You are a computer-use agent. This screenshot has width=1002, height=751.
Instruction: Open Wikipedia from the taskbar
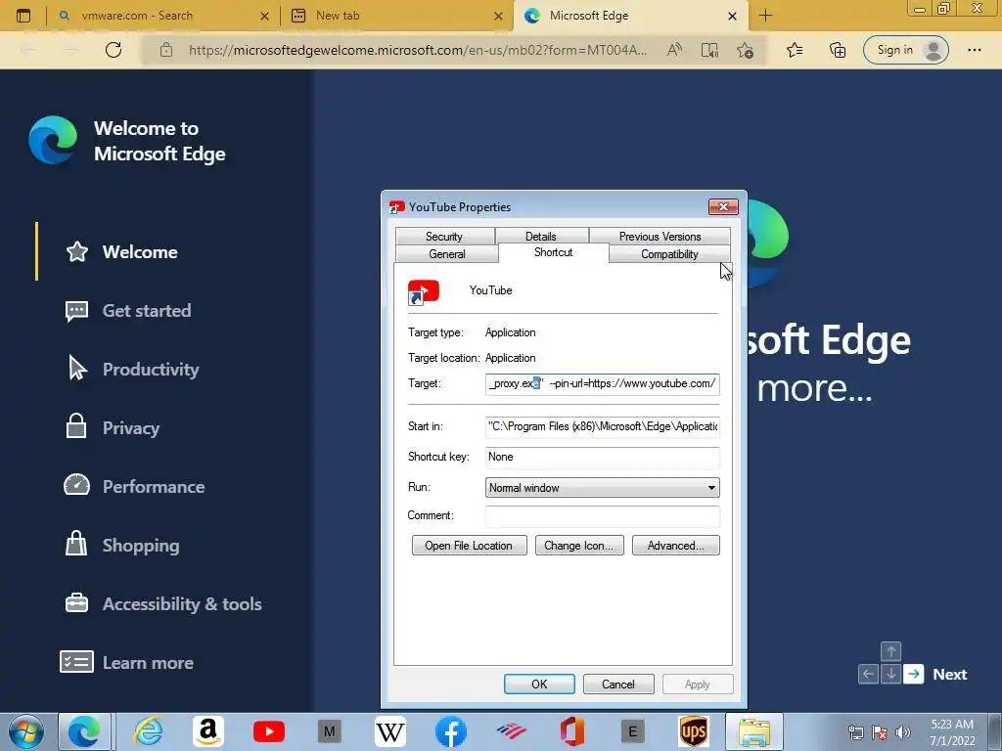(x=390, y=731)
